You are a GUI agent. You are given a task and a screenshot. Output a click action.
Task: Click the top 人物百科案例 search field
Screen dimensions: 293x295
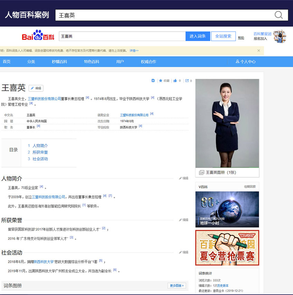pyautogui.click(x=172, y=15)
